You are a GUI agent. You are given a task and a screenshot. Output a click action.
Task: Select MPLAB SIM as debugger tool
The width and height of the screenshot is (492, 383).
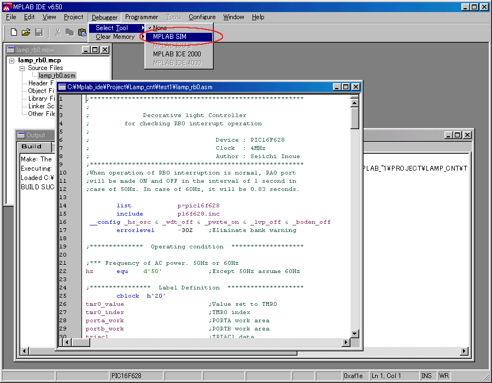coord(179,37)
